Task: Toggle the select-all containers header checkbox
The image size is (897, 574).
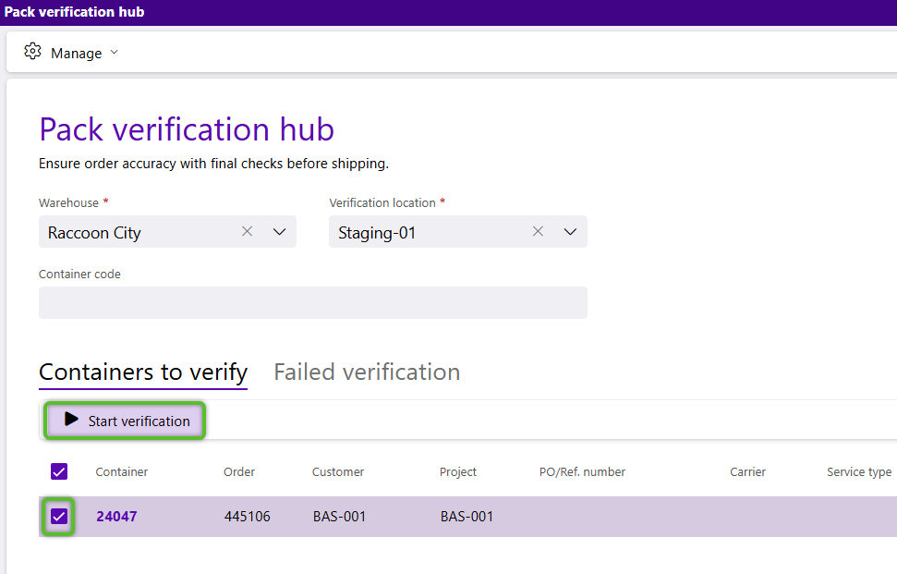Action: (59, 471)
